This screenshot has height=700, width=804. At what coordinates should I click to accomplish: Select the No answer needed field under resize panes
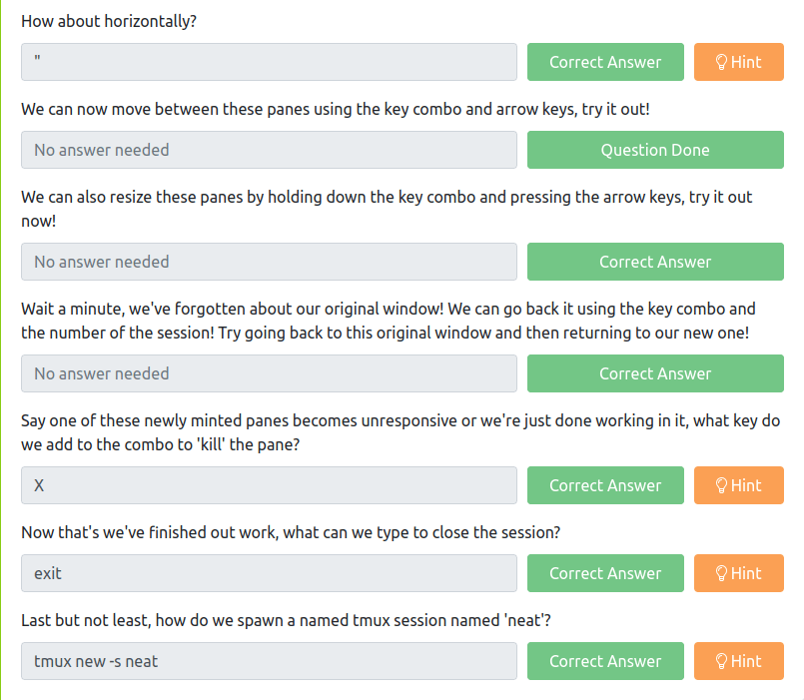269,262
